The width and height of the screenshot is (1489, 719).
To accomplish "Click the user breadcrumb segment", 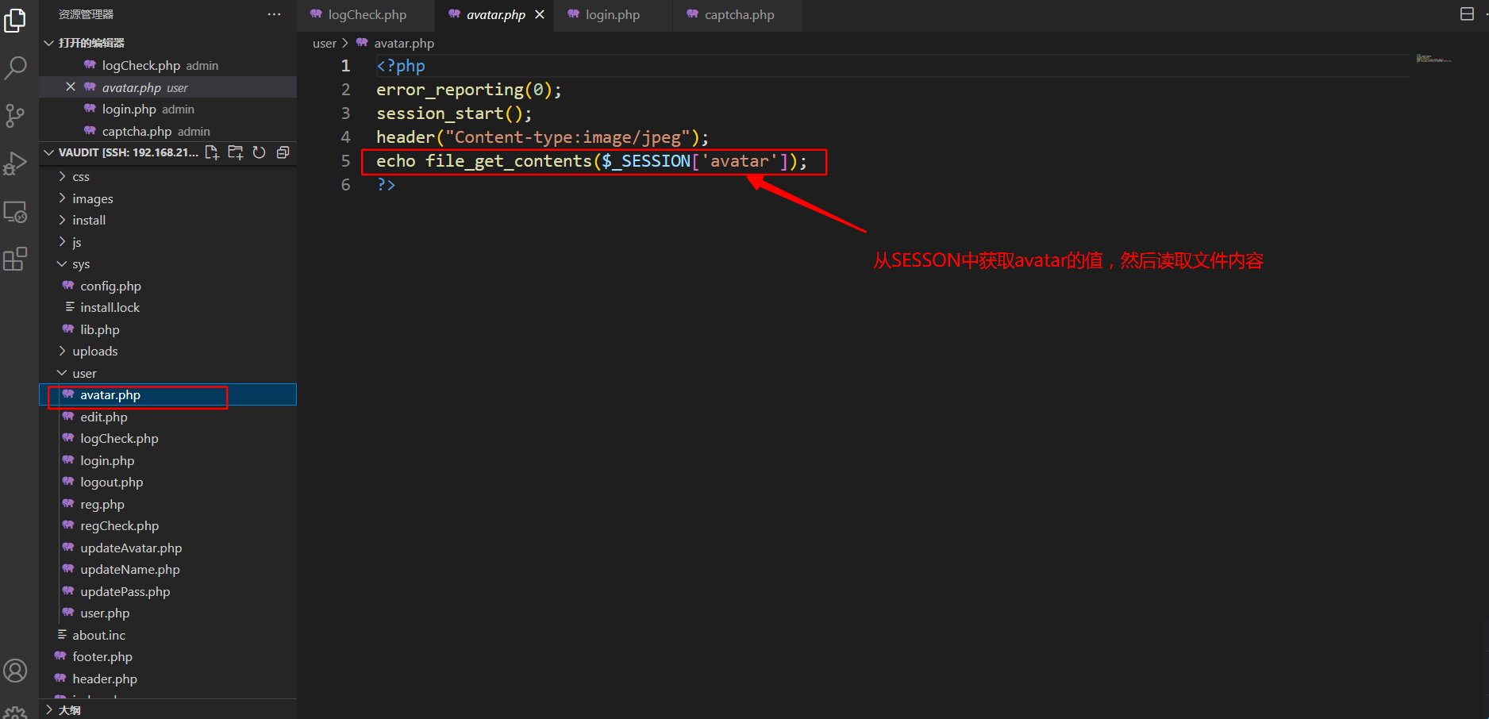I will tap(324, 43).
